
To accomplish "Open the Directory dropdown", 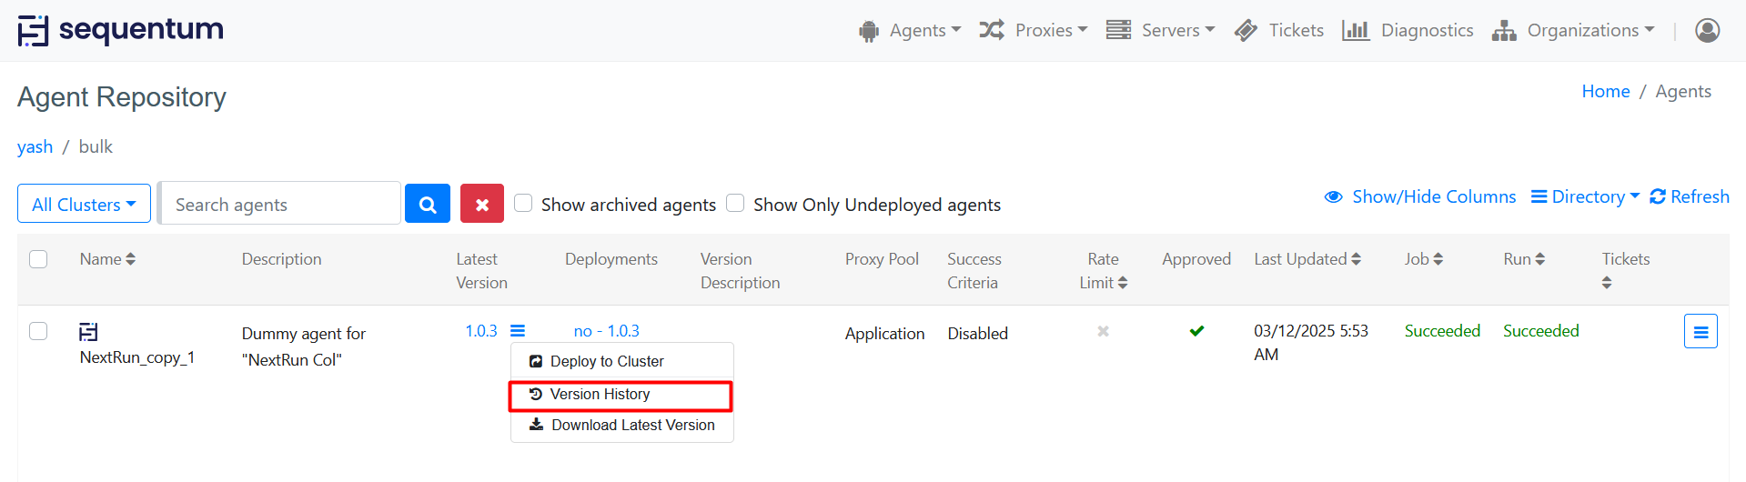I will [x=1585, y=196].
